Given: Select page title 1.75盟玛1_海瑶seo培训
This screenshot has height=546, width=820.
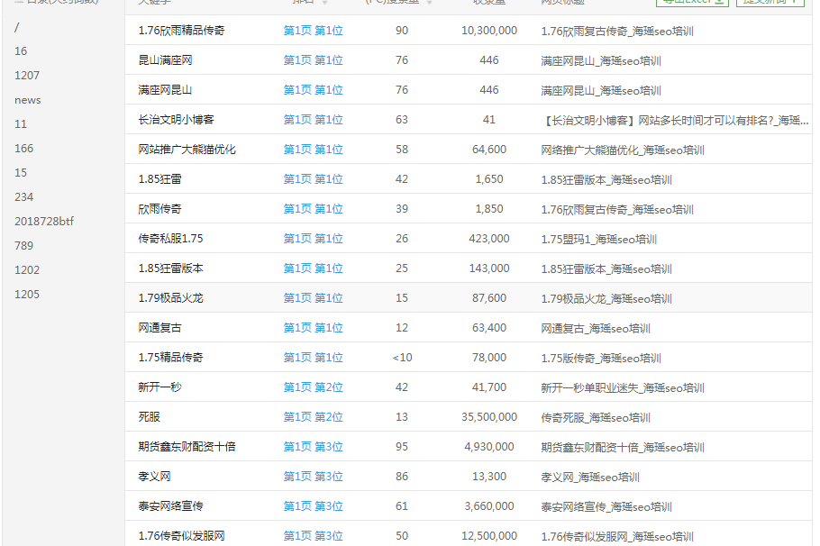Looking at the screenshot, I should click(x=599, y=240).
